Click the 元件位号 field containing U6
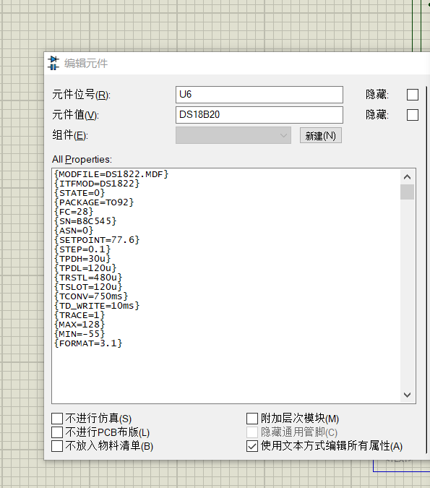Image resolution: width=430 pixels, height=488 pixels. pyautogui.click(x=259, y=95)
